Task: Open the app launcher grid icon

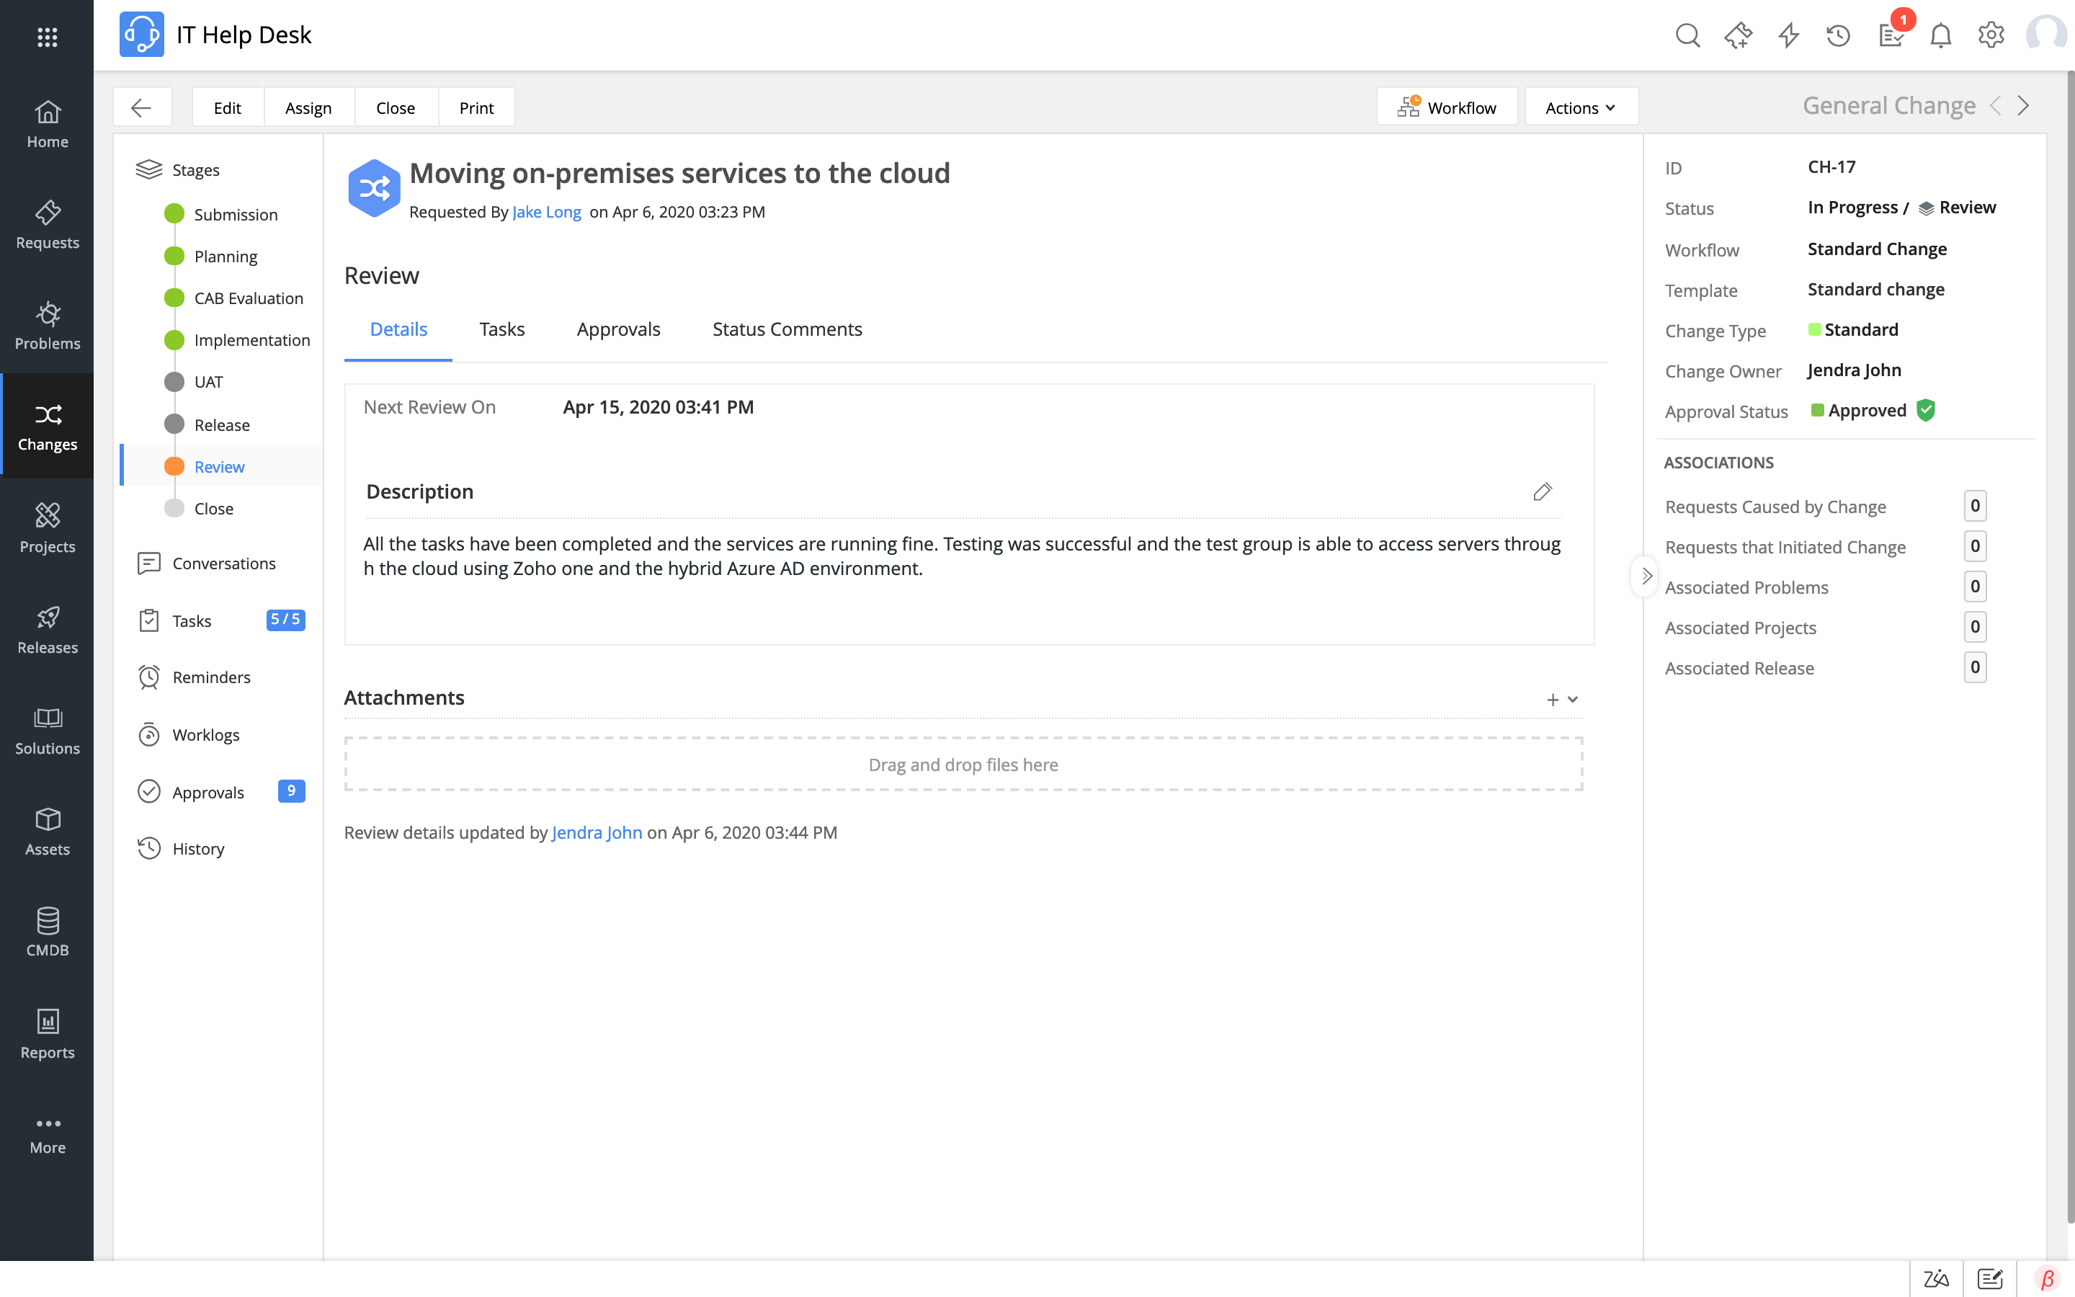Action: [47, 36]
